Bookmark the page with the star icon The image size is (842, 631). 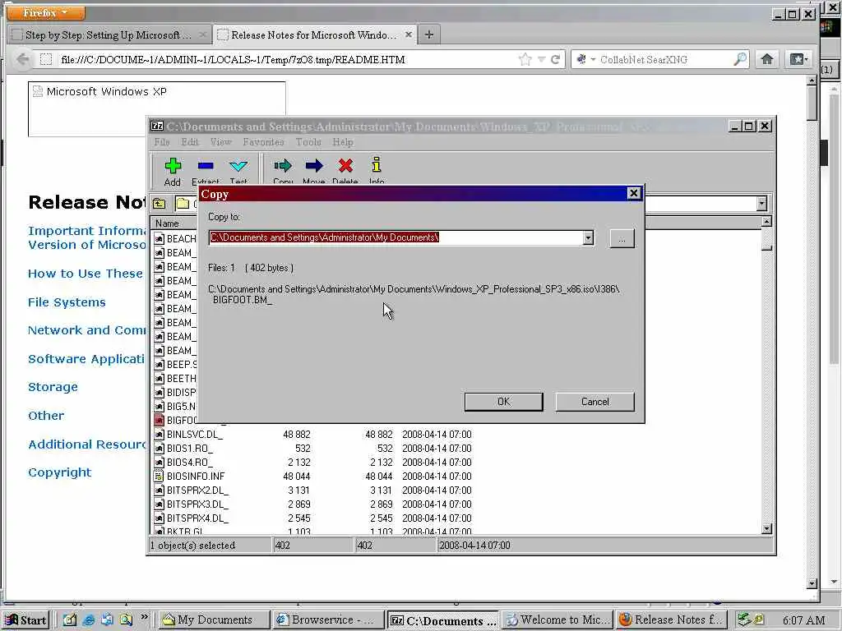(525, 59)
